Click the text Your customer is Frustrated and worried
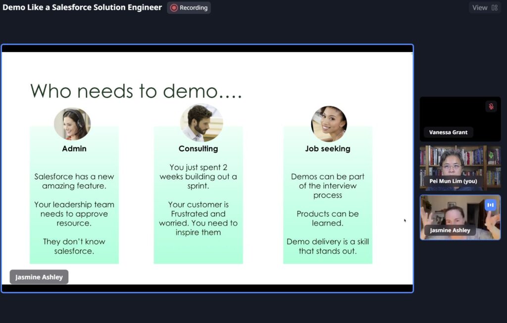Viewport: 507px width, 323px height. (x=198, y=218)
